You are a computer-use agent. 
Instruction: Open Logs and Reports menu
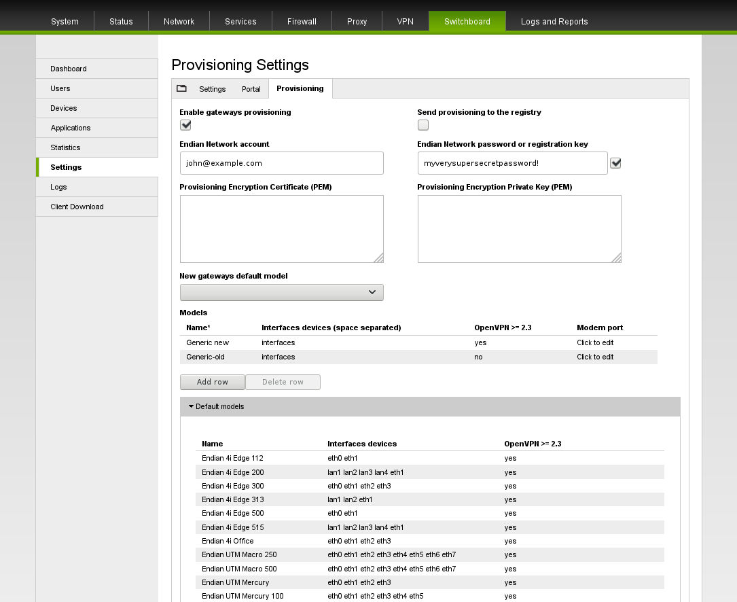pyautogui.click(x=554, y=22)
